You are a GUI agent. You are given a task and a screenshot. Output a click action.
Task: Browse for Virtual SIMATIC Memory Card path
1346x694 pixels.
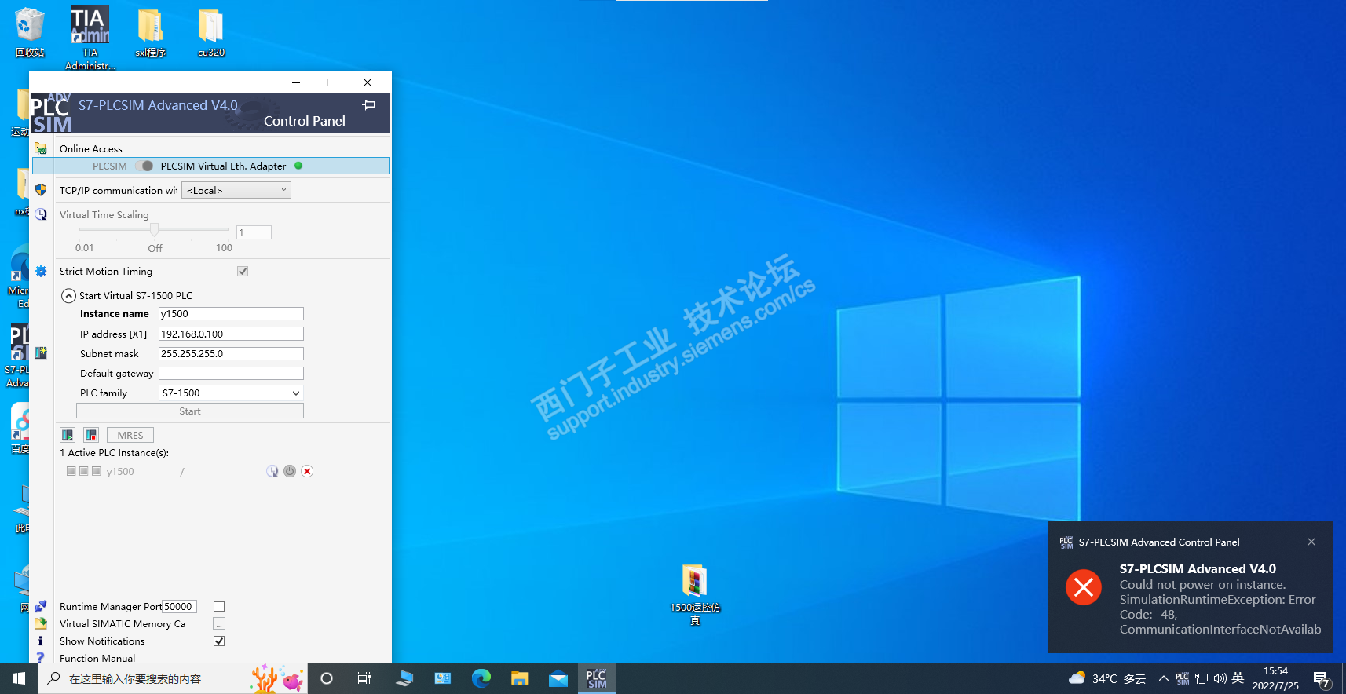(x=219, y=623)
